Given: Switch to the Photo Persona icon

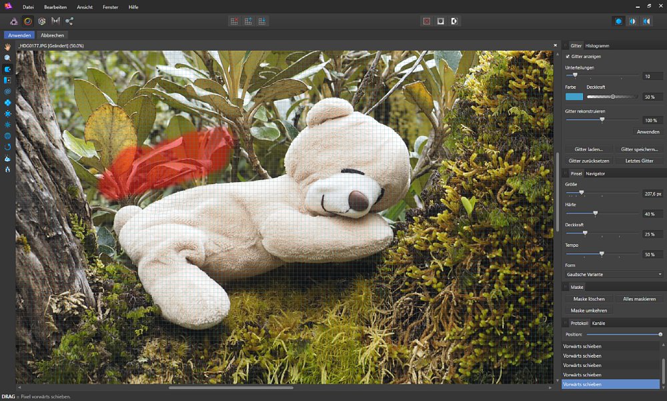Looking at the screenshot, I should coord(14,21).
